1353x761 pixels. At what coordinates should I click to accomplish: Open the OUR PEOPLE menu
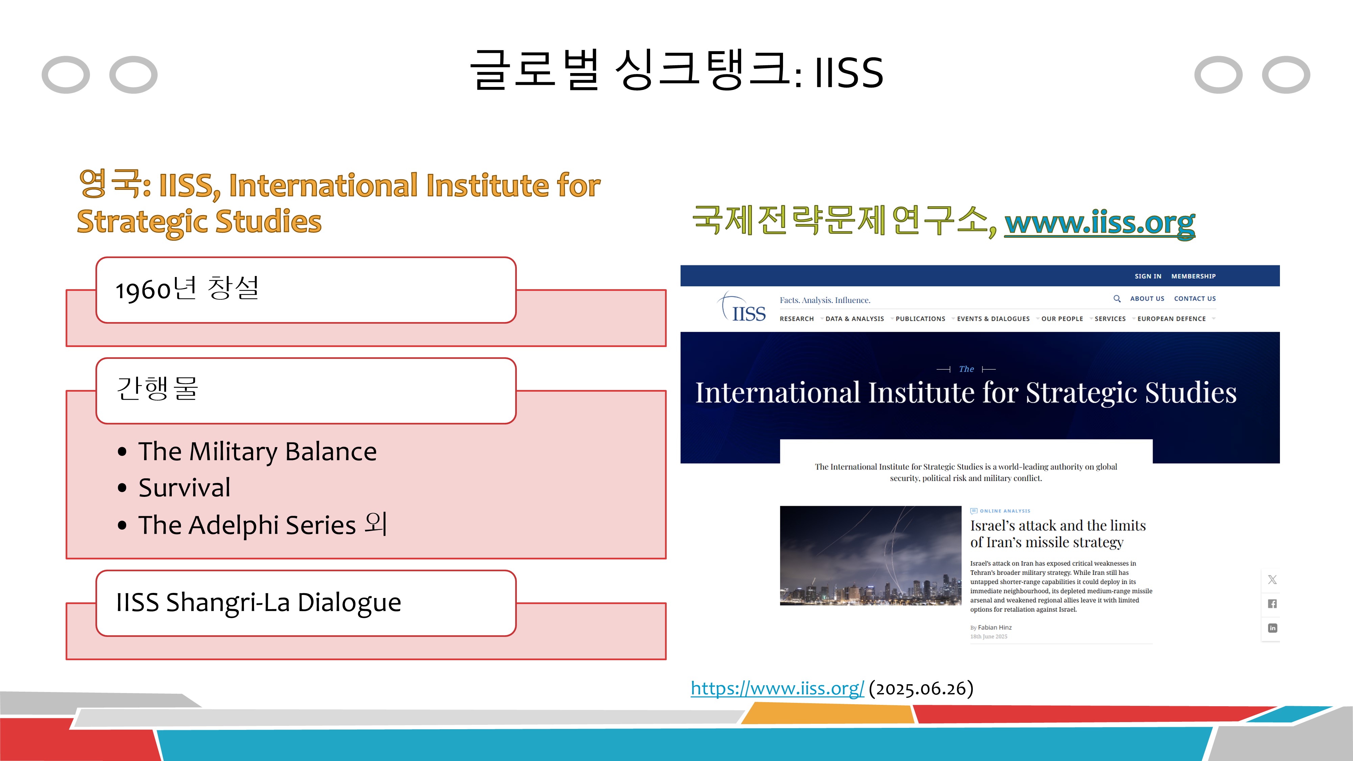1062,319
